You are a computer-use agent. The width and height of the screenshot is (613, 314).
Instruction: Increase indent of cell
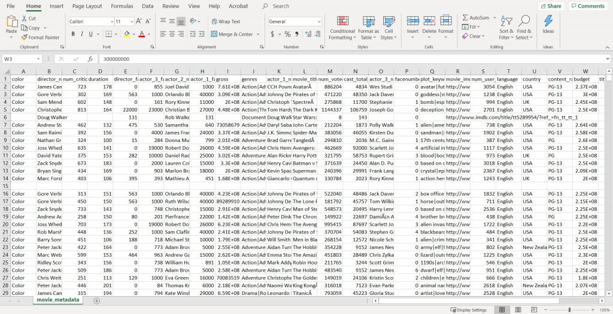pyautogui.click(x=202, y=35)
